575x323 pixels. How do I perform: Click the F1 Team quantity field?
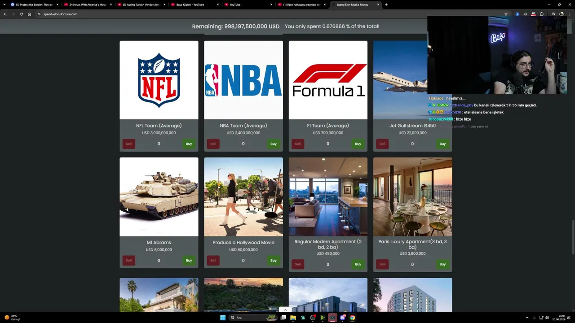pos(328,144)
